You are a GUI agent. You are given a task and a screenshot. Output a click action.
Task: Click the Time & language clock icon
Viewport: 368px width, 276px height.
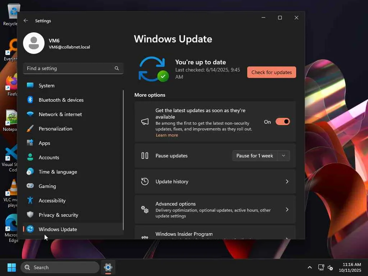click(x=30, y=171)
